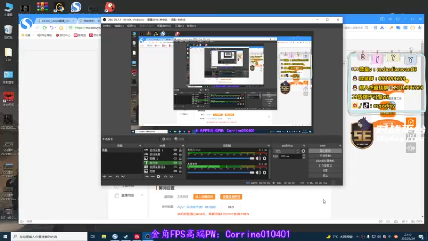Open OBS 设置 from controls panel
Screen dimensions: 428x241
[x=325, y=170]
